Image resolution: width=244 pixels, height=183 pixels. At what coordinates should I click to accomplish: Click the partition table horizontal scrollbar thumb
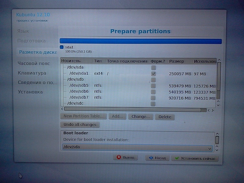click(x=132, y=109)
